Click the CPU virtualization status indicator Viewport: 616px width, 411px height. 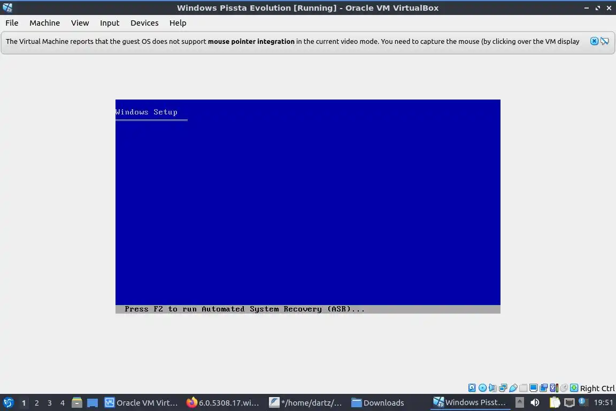554,388
